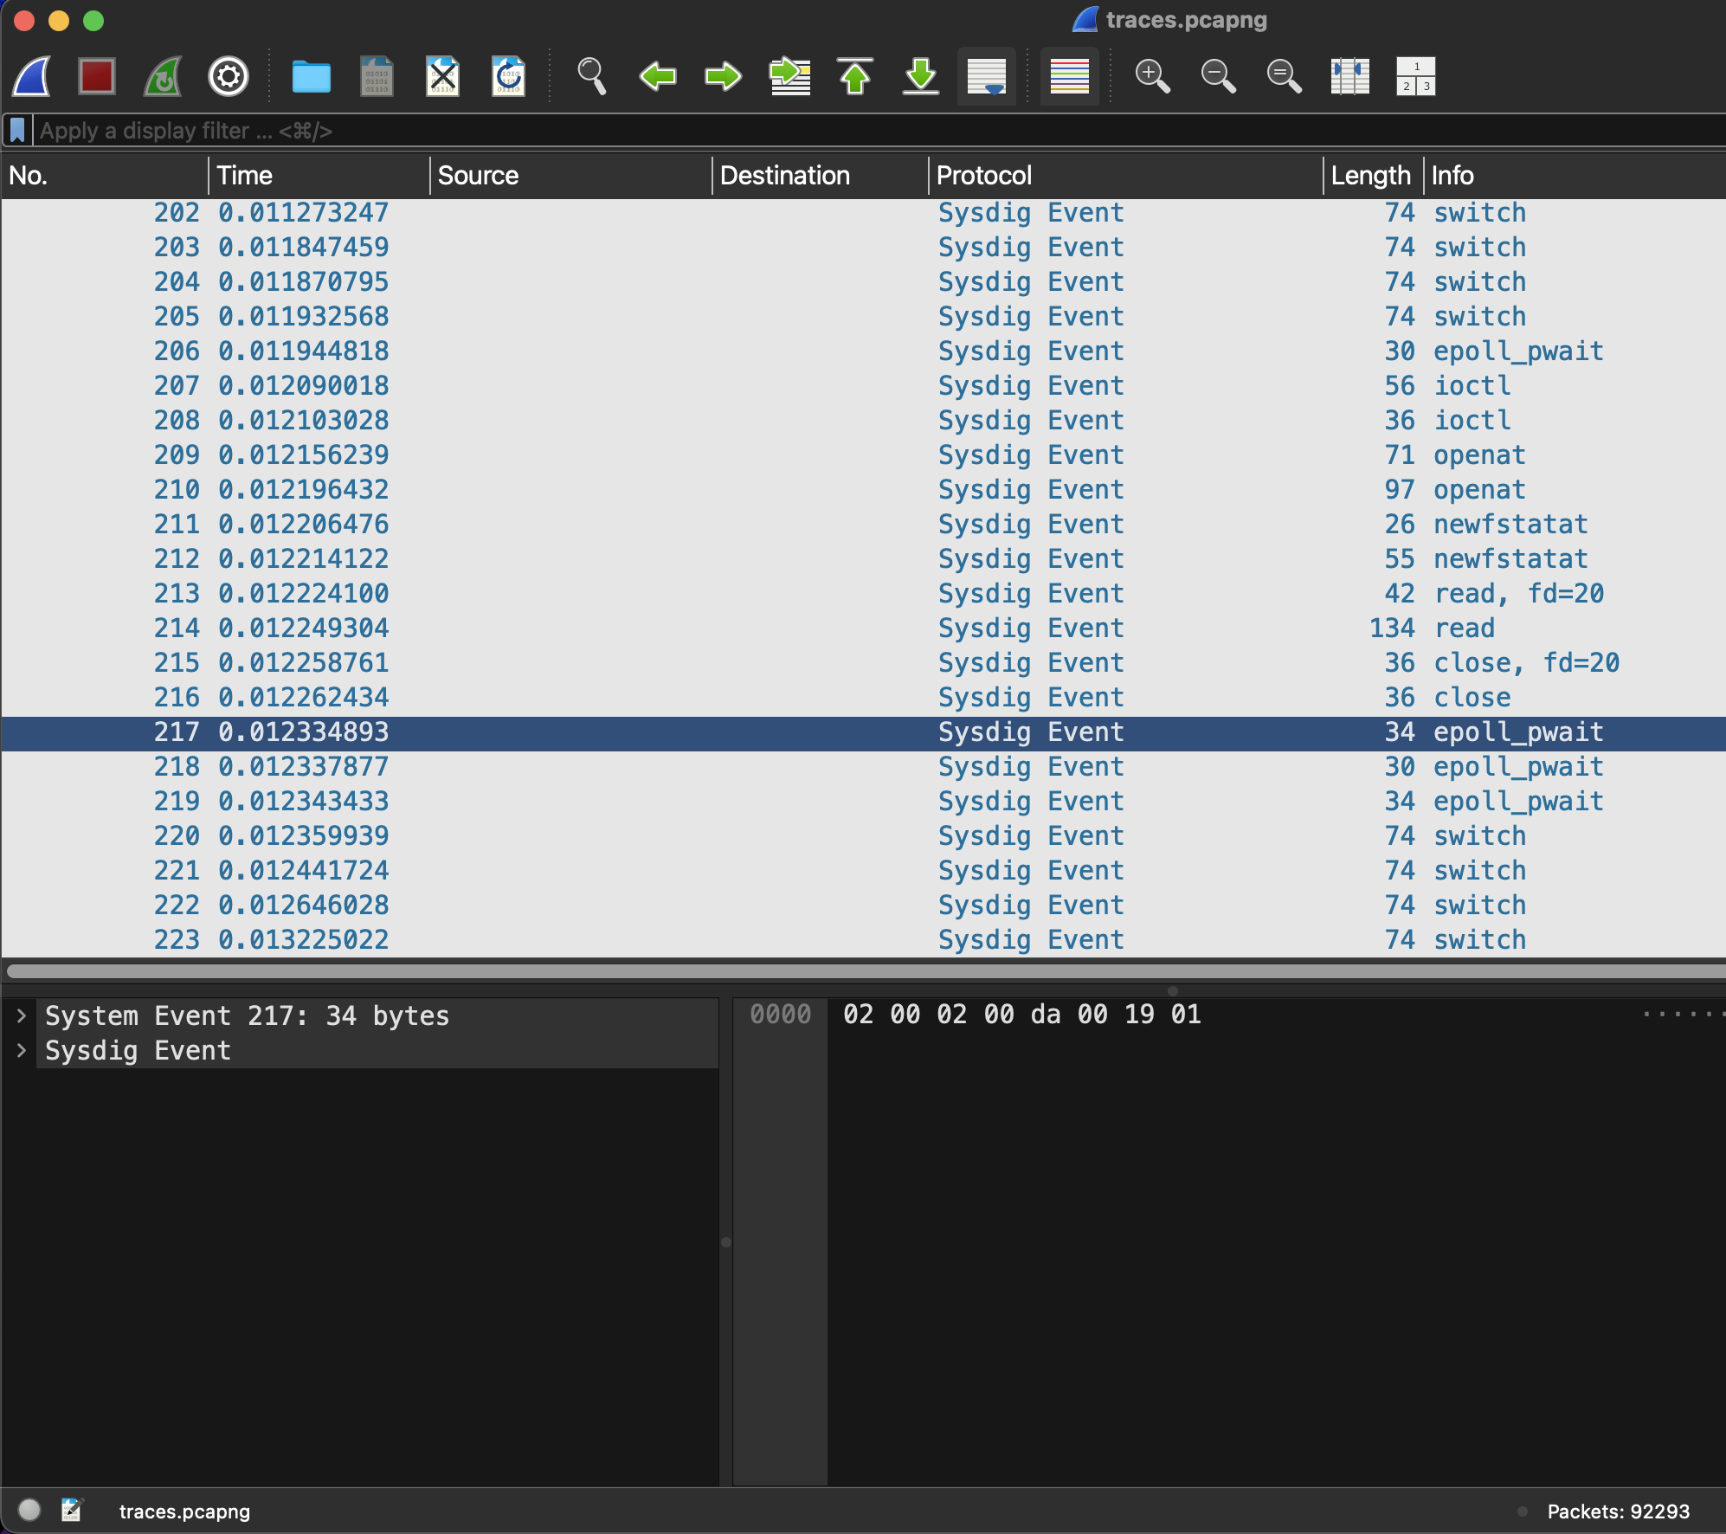The width and height of the screenshot is (1726, 1534).
Task: Start a new live capture
Action: click(30, 76)
